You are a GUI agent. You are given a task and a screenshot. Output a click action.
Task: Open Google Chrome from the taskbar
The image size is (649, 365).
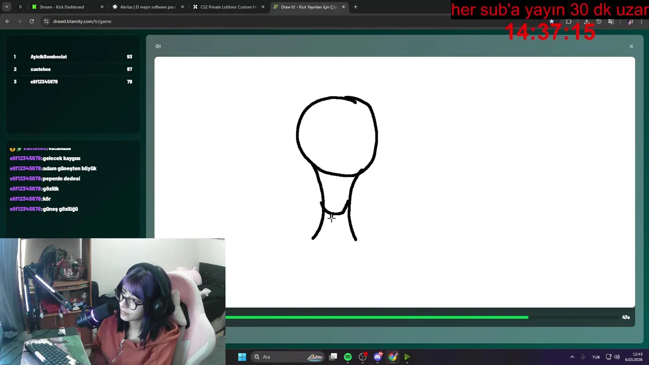point(392,357)
